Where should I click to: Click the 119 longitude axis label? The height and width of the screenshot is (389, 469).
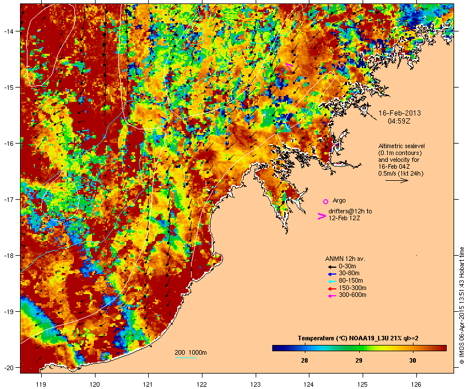(41, 384)
